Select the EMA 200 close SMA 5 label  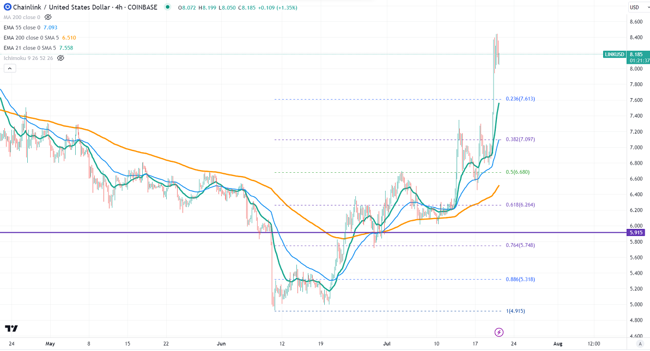tap(31, 38)
